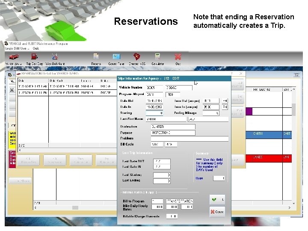Click the Bill Cycle year field

pyautogui.click(x=171, y=145)
